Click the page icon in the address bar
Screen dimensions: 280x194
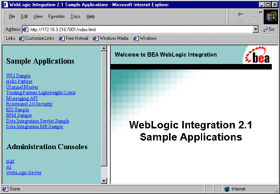[x=26, y=29]
